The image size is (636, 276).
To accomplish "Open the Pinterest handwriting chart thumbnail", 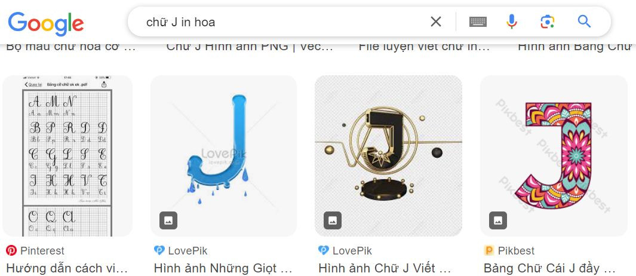I will [67, 156].
